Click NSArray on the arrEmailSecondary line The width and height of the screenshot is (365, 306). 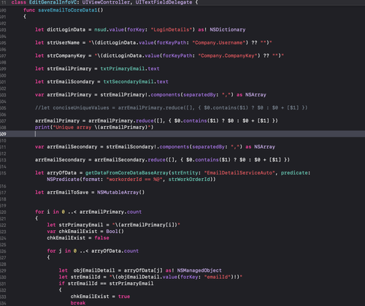(264, 147)
